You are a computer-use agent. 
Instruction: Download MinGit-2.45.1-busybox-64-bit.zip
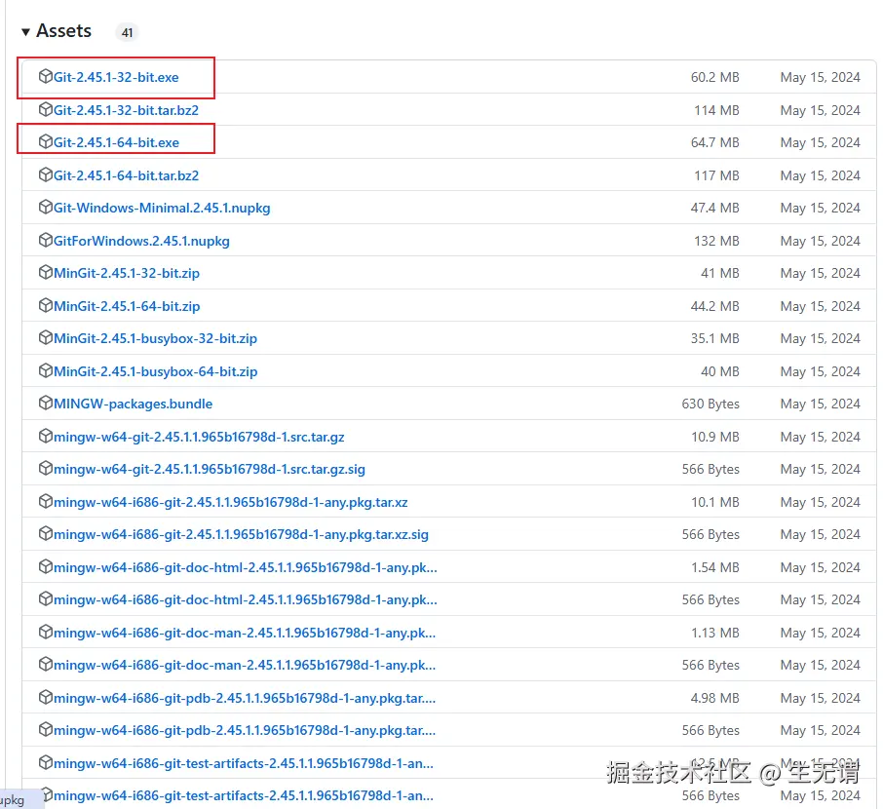155,371
